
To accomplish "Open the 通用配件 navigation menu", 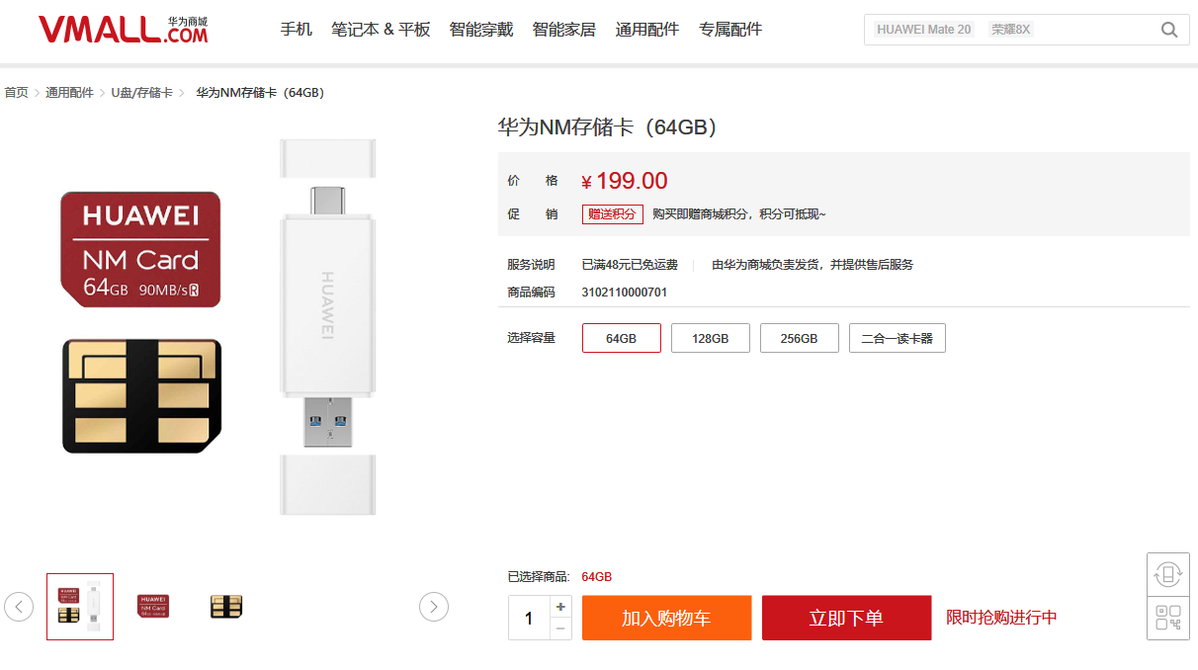I will (646, 30).
